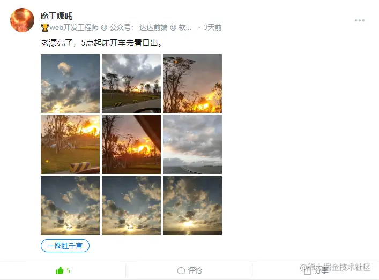The image size is (379, 280).
Task: Open the middle-left photo of the grassy field at sunrise
Action: (70, 145)
